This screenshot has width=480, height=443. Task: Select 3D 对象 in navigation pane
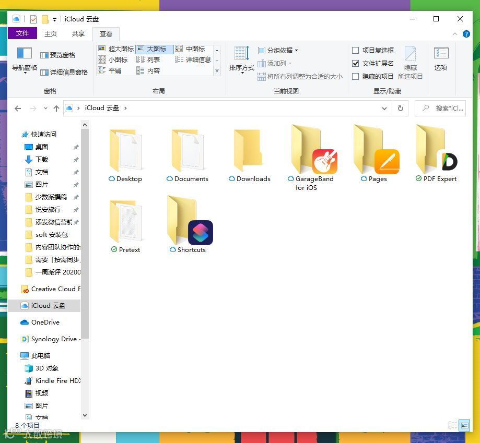pyautogui.click(x=41, y=368)
